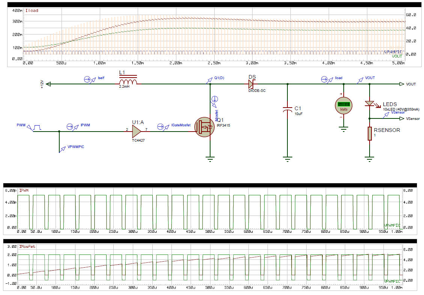Viewport: 424px width, 295px height.
Task: Select the IPWM current probe
Action: [72, 127]
